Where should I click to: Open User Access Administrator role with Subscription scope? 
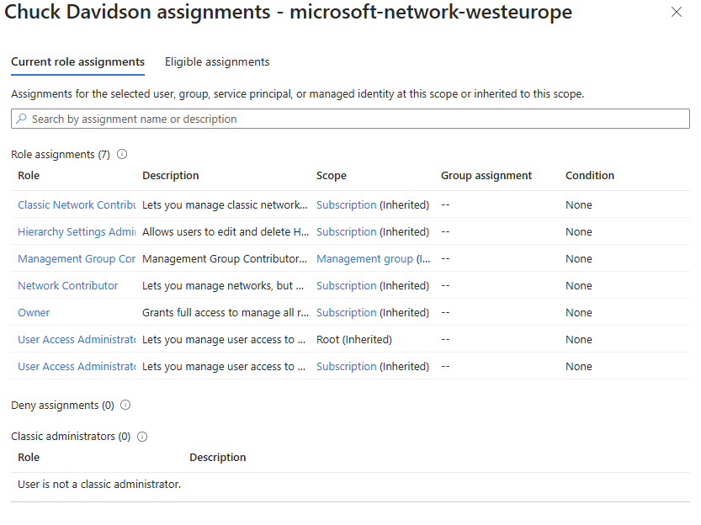(x=77, y=366)
